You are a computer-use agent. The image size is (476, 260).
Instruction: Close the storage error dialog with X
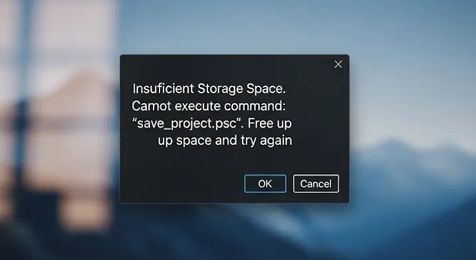click(338, 64)
